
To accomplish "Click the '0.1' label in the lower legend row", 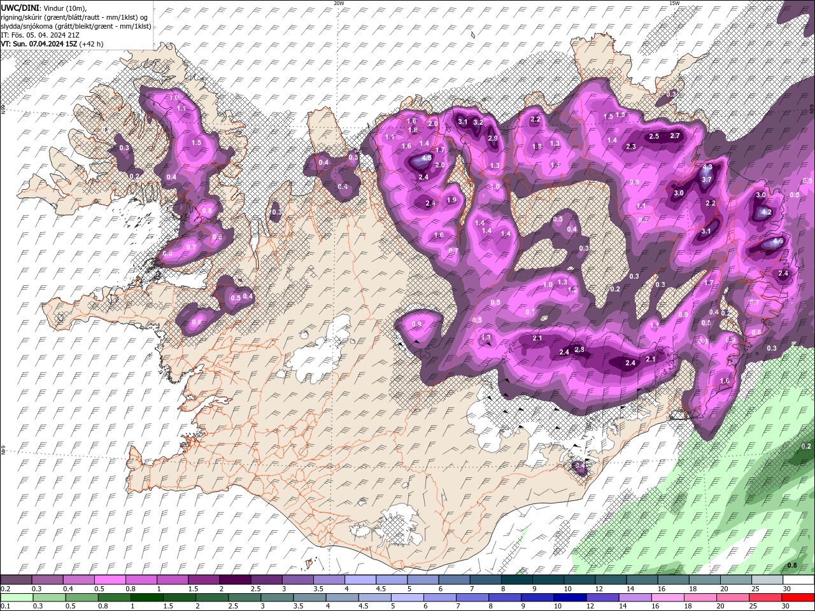I will 5,606.
